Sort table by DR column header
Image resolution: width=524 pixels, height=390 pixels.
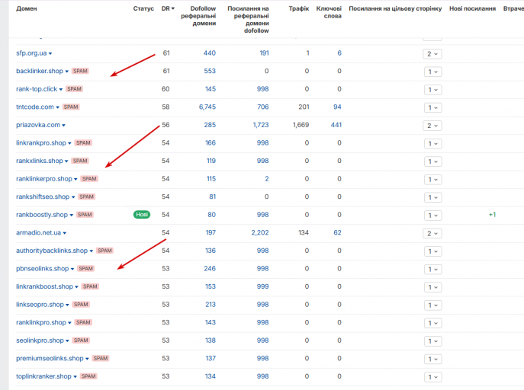tap(168, 8)
